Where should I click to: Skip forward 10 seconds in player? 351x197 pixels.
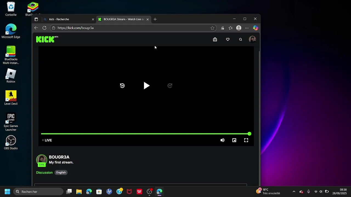(x=170, y=86)
